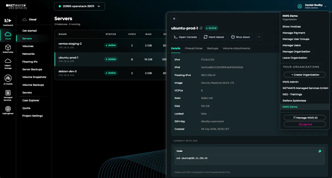
Task: Open Server Backups in Cloud menu
Action: tap(32, 69)
